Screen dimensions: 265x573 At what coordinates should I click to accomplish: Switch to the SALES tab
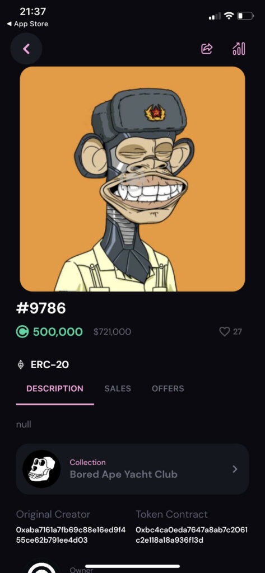118,388
